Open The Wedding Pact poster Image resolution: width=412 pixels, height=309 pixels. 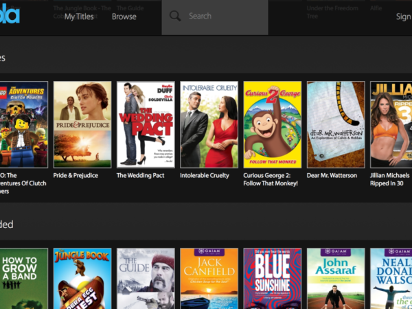[x=146, y=124]
